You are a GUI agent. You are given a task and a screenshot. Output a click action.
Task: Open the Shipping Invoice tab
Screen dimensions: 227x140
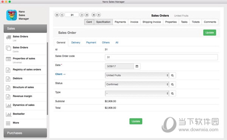click(152, 22)
